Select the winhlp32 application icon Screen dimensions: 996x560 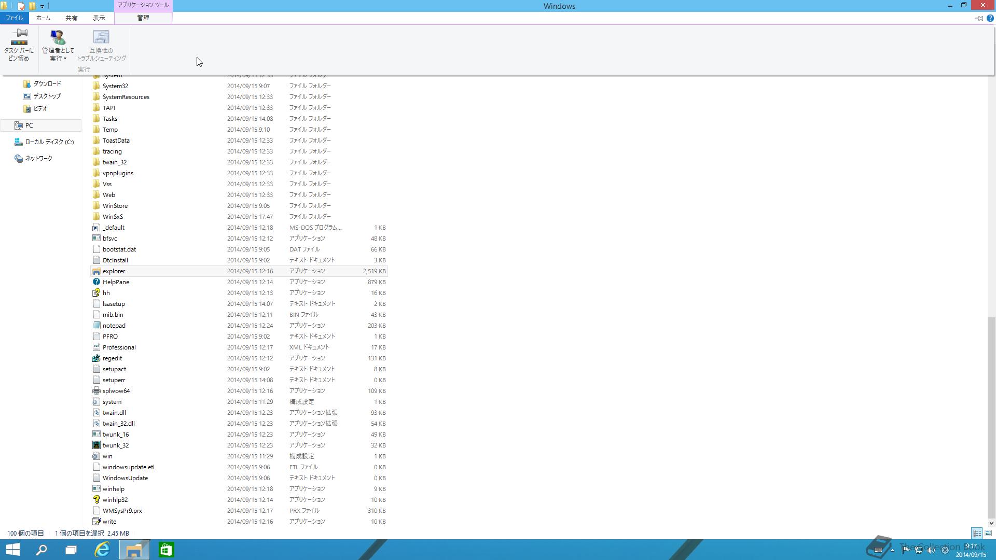[96, 500]
